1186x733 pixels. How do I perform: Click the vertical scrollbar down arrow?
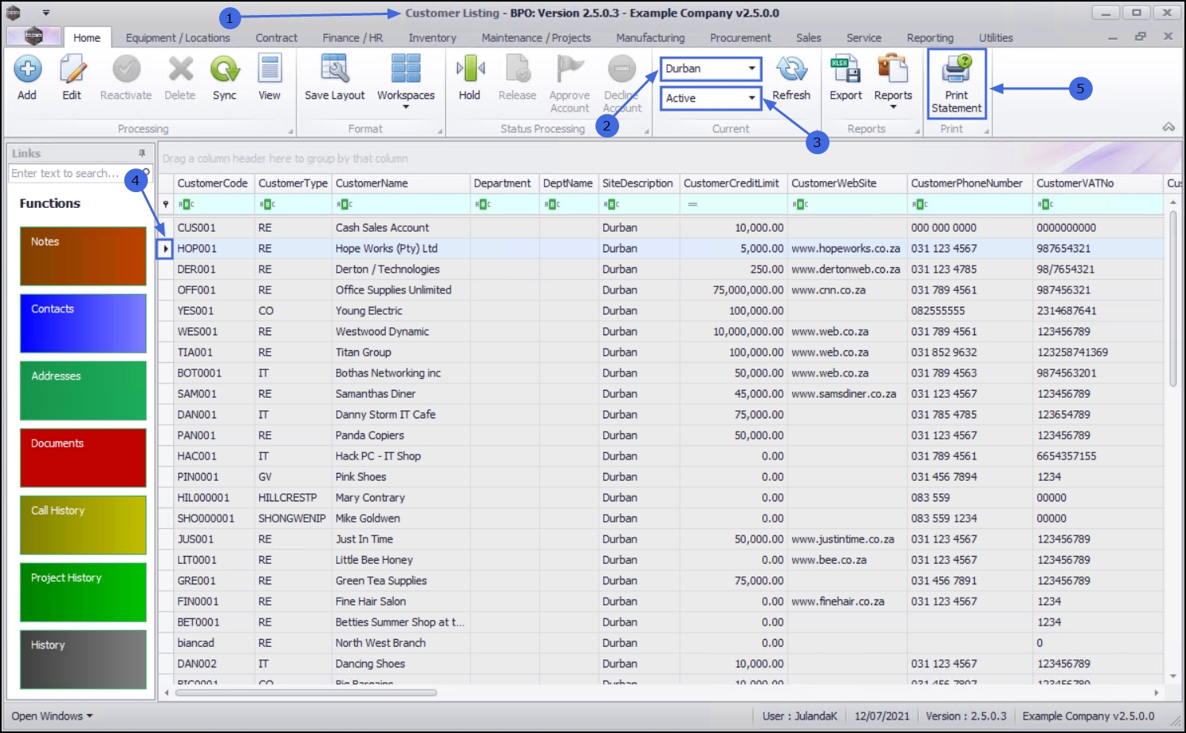(1173, 677)
